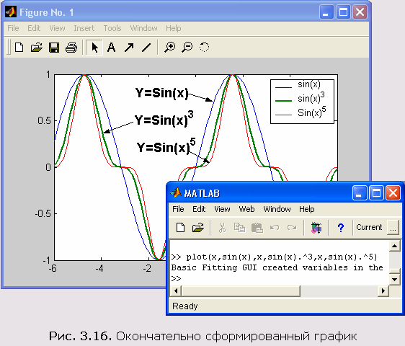Select the Y=Sin(x)^3 annotation text
Viewport: 405px width, 346px height.
164,119
